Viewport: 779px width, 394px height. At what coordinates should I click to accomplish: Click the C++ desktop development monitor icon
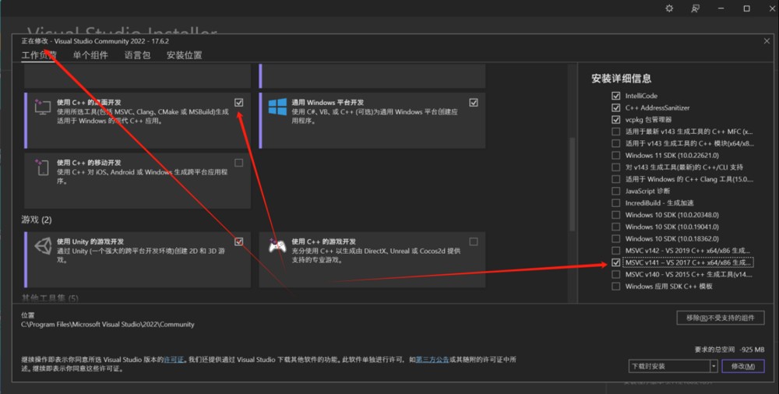pos(43,107)
